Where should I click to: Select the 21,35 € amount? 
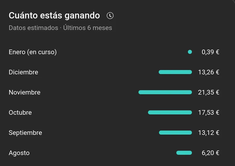pos(209,93)
